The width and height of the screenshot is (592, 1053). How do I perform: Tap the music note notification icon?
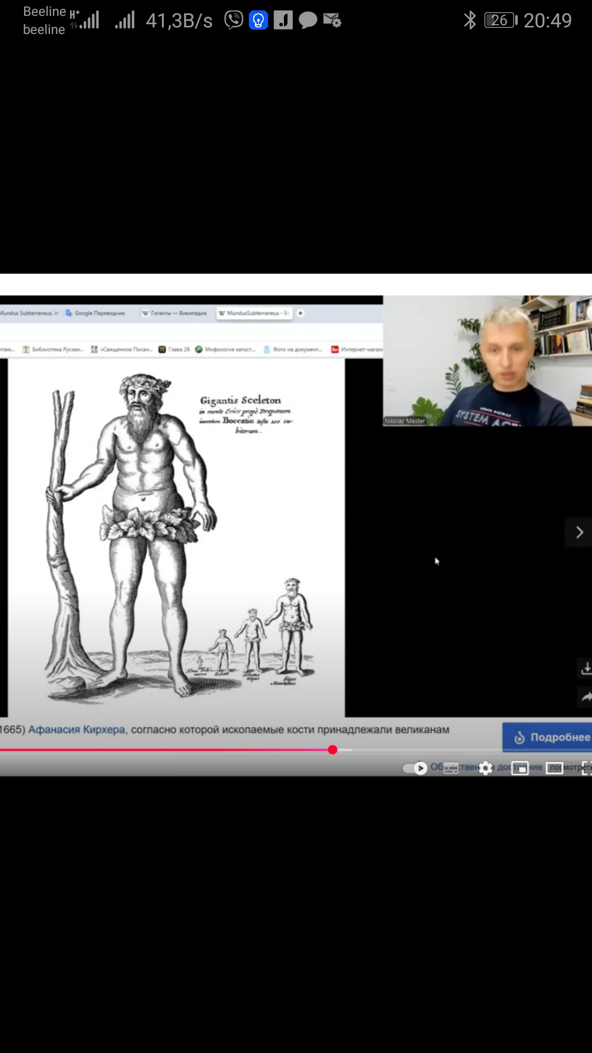283,20
